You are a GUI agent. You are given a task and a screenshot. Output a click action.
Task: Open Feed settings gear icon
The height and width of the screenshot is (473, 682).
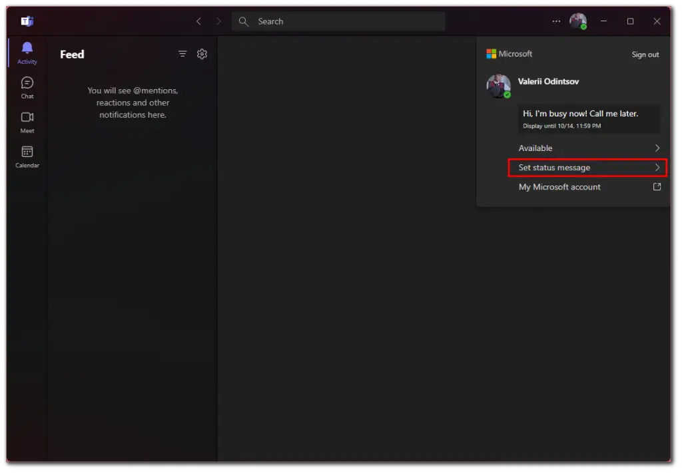(202, 55)
